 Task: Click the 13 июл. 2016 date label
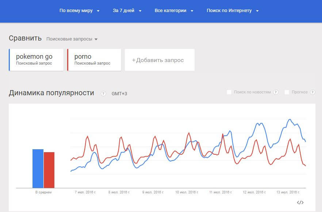[x=287, y=192]
